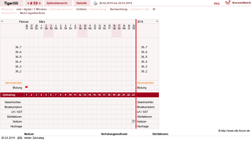Go to previous cycle with left chevron

(28, 3)
